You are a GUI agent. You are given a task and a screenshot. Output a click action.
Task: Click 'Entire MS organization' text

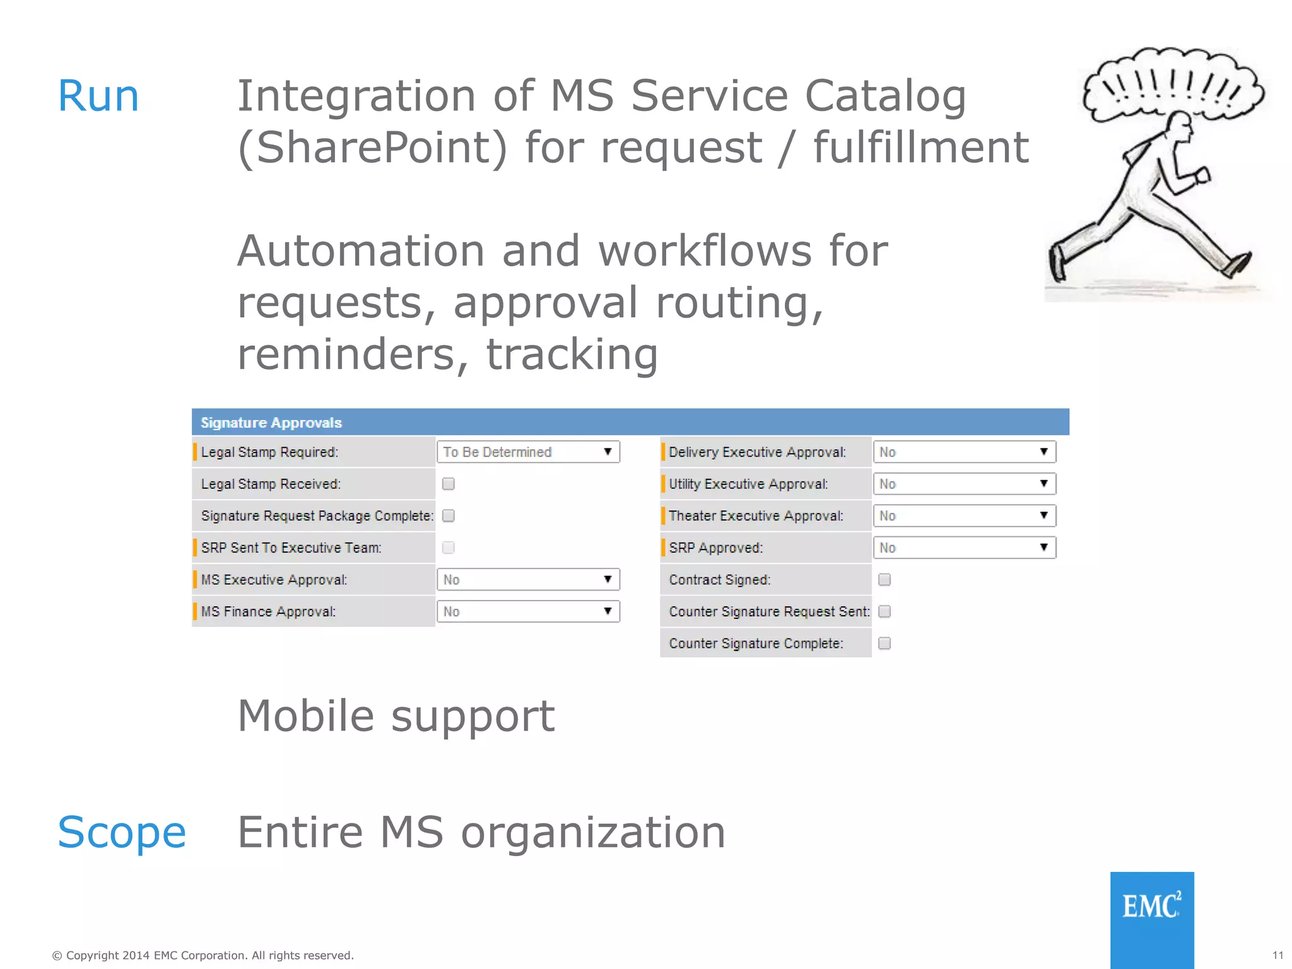(481, 833)
